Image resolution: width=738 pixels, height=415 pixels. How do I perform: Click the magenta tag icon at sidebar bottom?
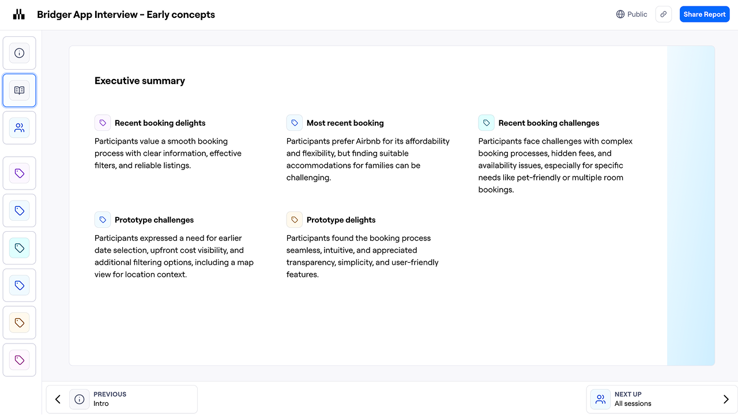(x=20, y=360)
